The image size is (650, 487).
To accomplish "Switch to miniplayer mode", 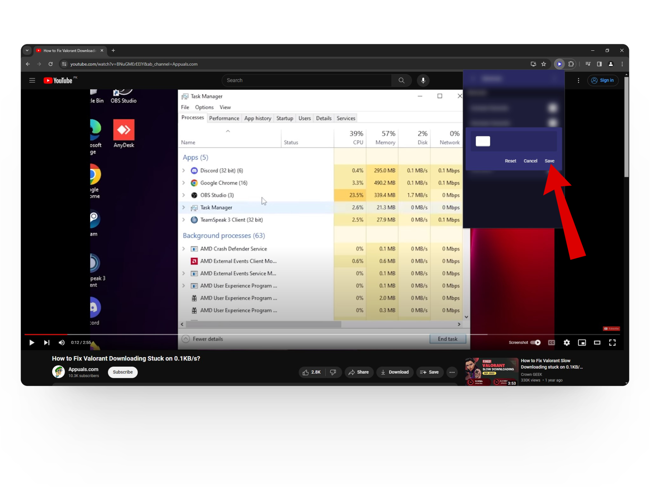I will click(x=582, y=343).
